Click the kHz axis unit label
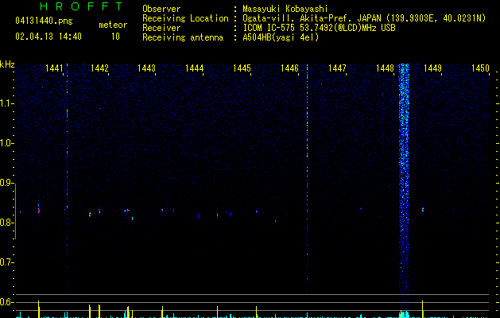The image size is (500, 318). pyautogui.click(x=7, y=64)
